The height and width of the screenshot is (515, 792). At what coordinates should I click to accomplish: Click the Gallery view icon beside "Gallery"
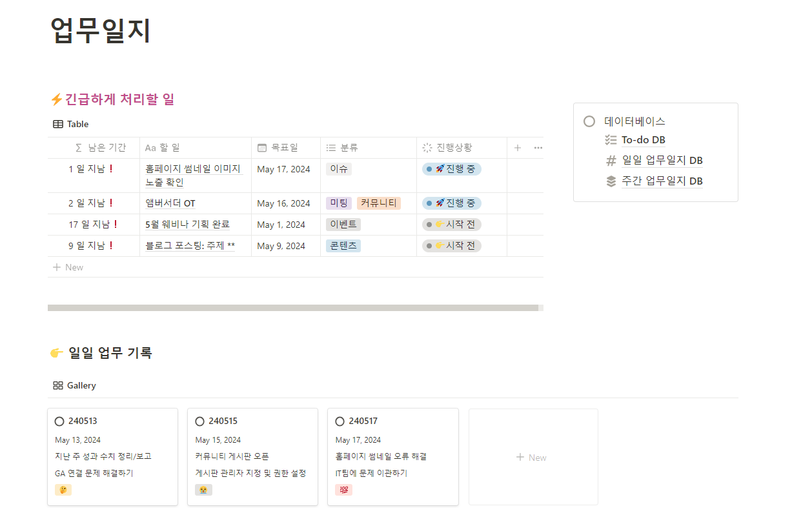(x=57, y=385)
